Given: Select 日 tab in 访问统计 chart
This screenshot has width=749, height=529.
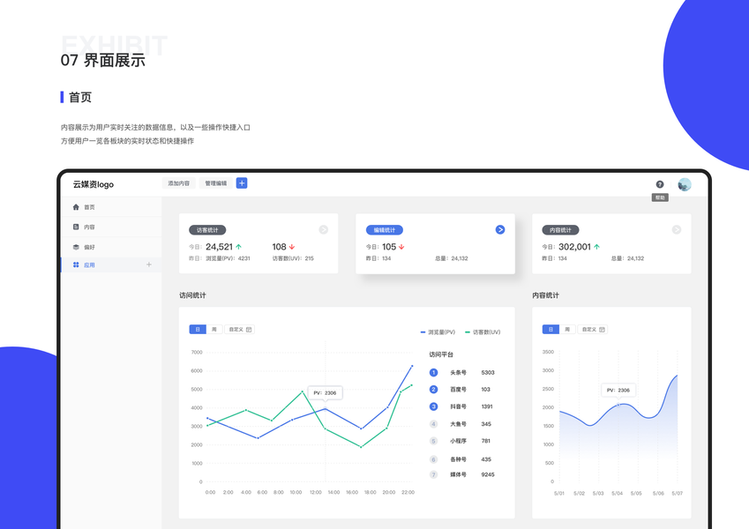Looking at the screenshot, I should pyautogui.click(x=198, y=330).
